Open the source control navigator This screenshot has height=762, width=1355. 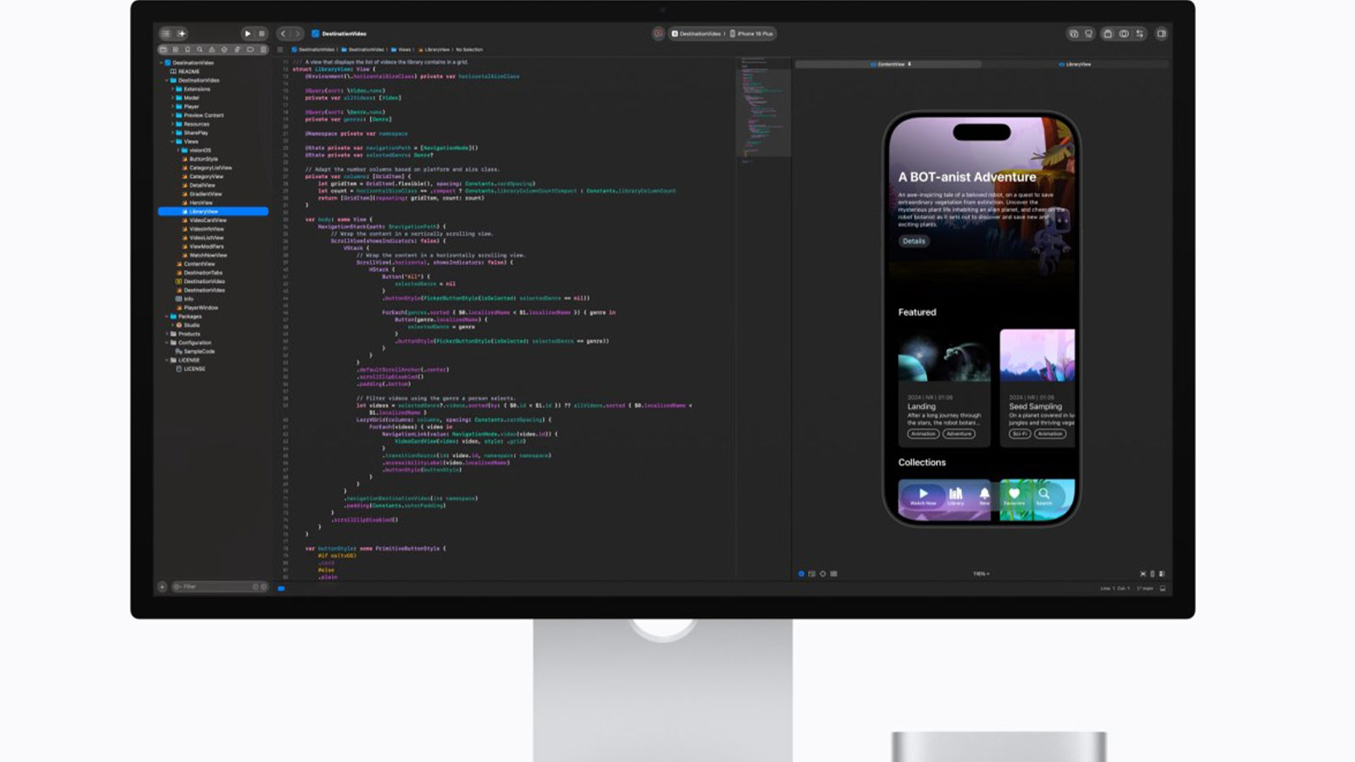[x=175, y=50]
